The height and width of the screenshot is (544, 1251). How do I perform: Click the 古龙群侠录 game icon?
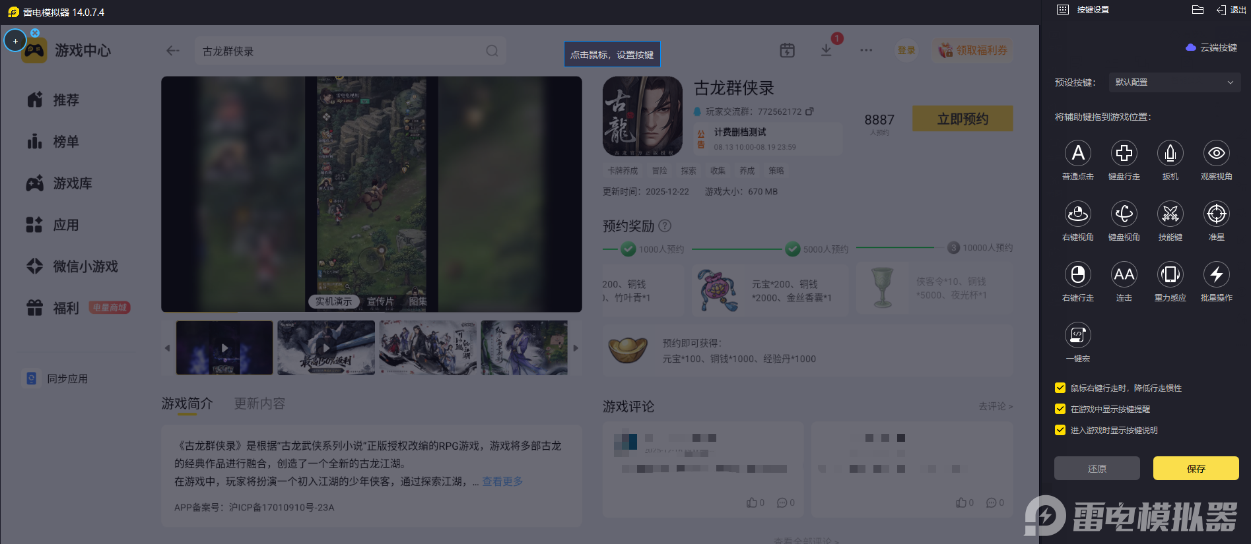tap(642, 116)
